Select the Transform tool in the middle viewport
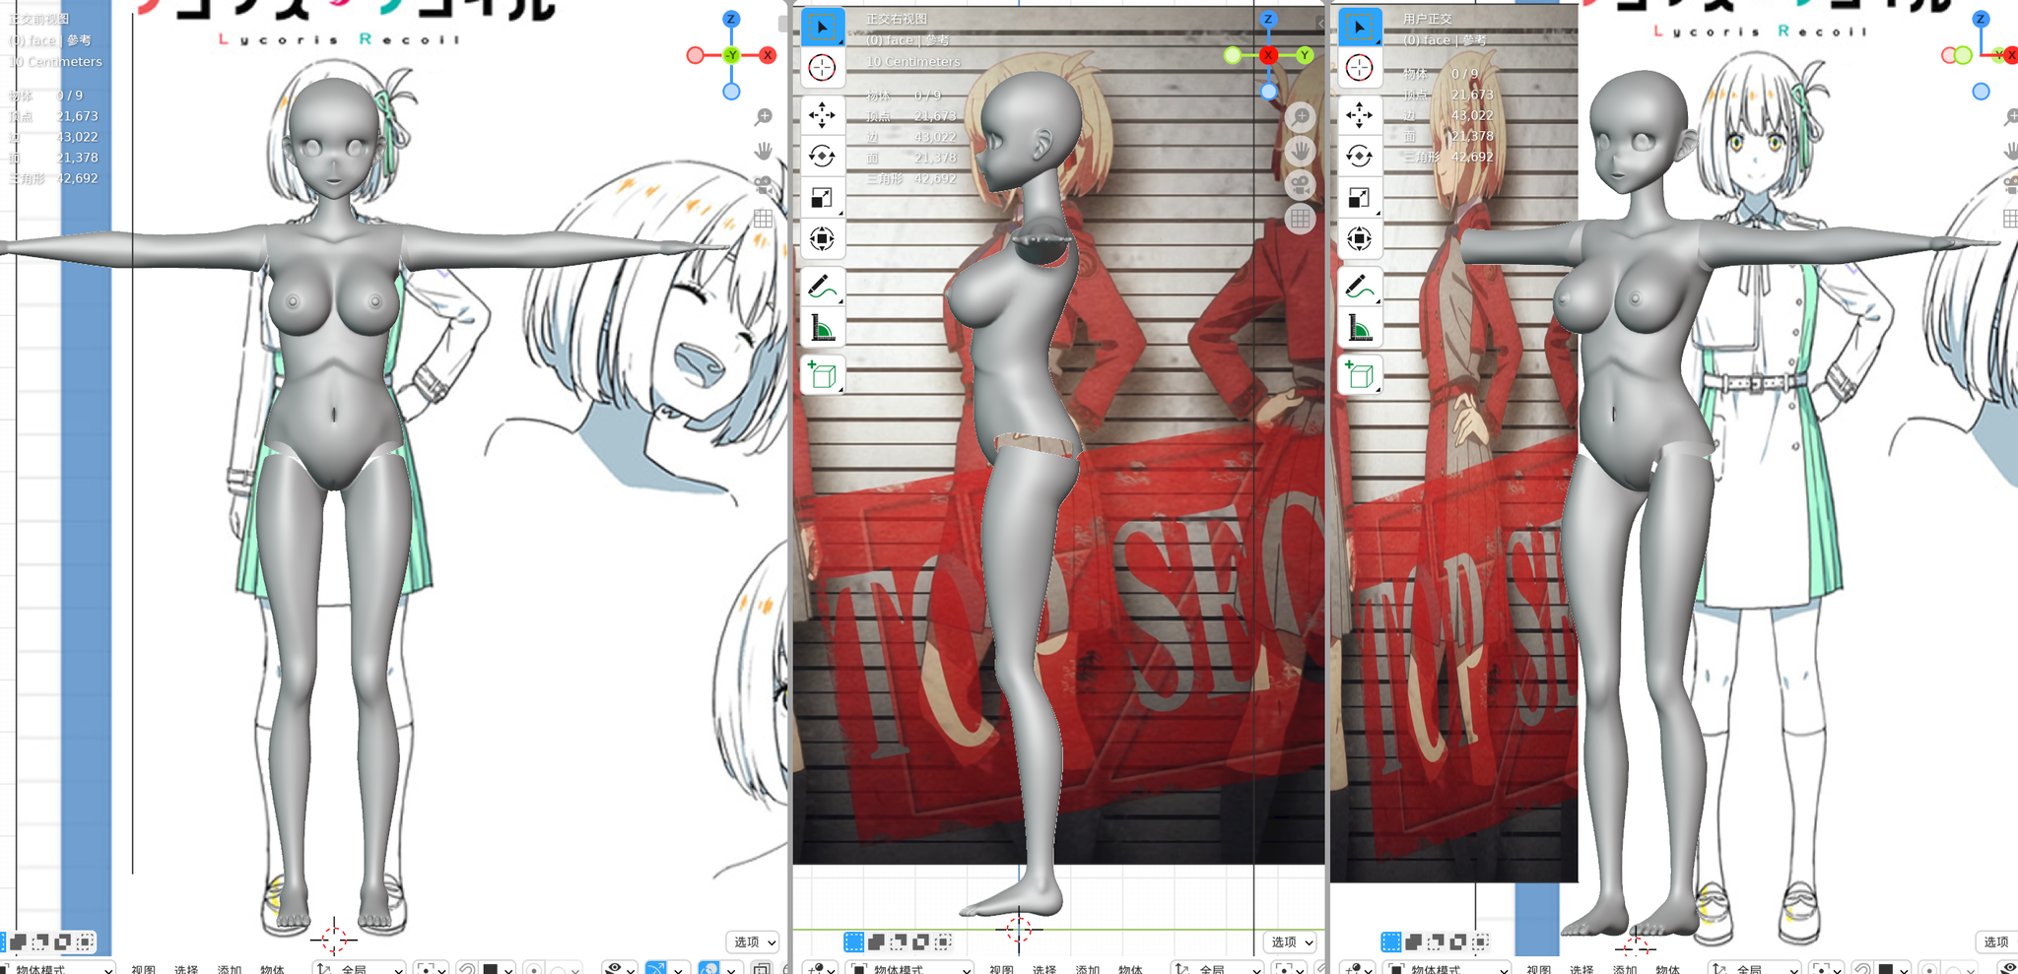The width and height of the screenshot is (2018, 974). tap(822, 238)
